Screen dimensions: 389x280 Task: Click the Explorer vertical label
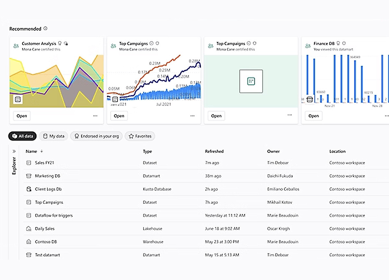click(x=14, y=166)
